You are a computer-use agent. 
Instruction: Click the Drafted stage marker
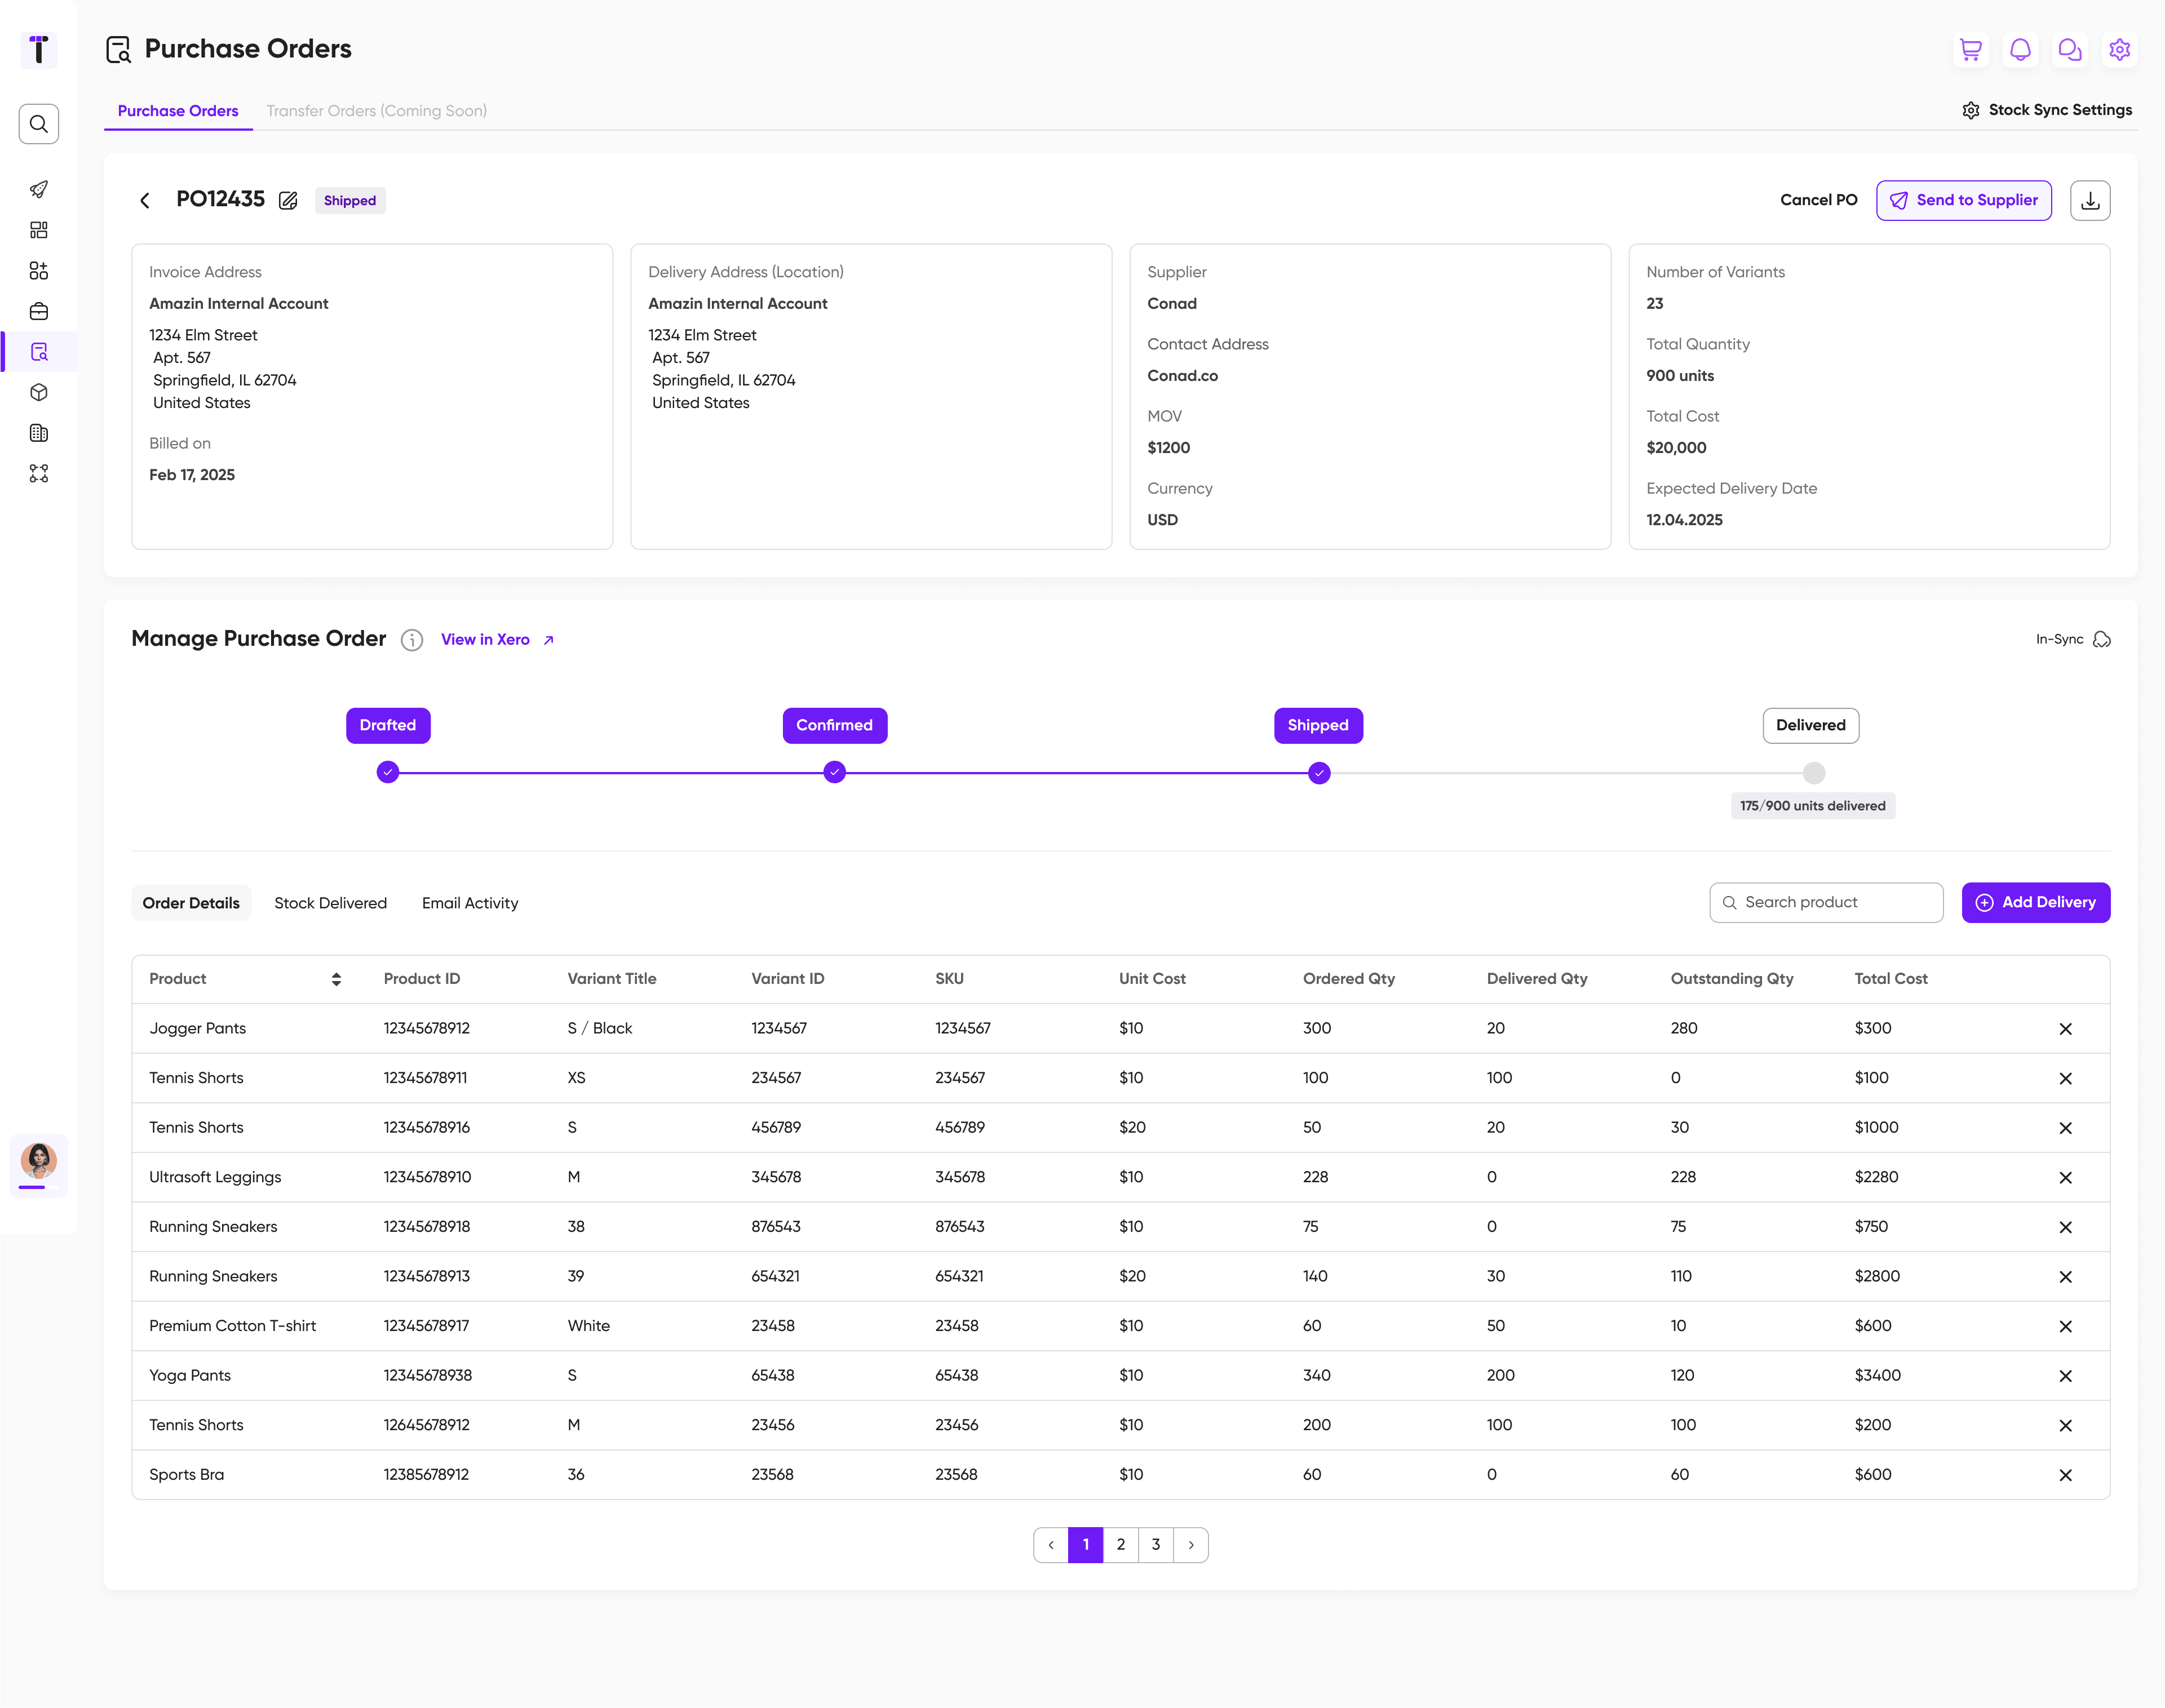[388, 772]
